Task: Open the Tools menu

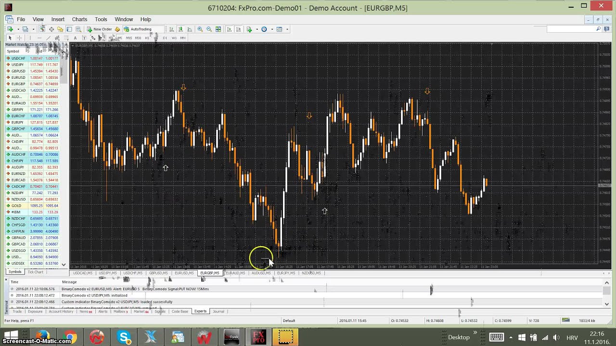Action: (x=101, y=19)
